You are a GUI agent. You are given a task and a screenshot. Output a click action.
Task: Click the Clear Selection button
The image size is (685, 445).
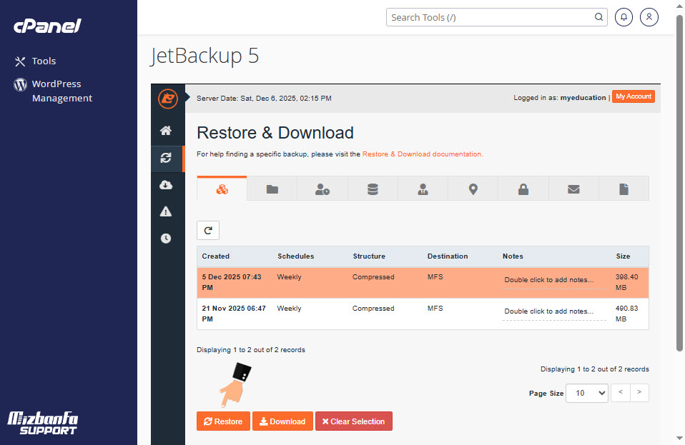(353, 421)
